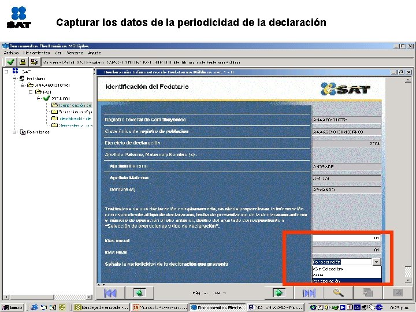The height and width of the screenshot is (312, 416).
Task: Open the Ayuda menu
Action: (x=94, y=53)
